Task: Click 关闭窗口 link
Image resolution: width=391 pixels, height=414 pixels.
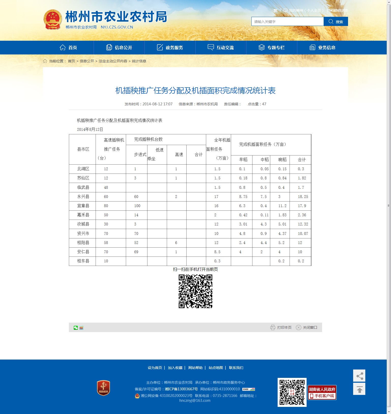Action: tap(310, 327)
